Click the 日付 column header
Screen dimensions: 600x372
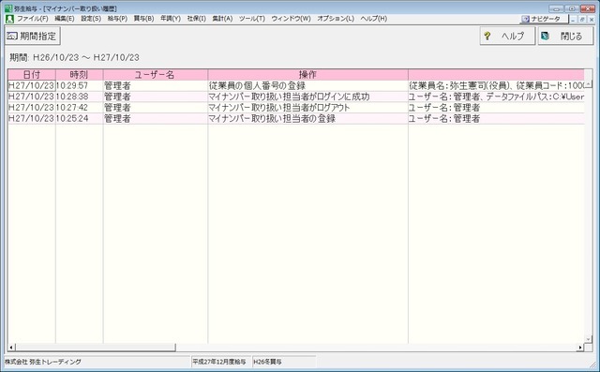pyautogui.click(x=31, y=75)
